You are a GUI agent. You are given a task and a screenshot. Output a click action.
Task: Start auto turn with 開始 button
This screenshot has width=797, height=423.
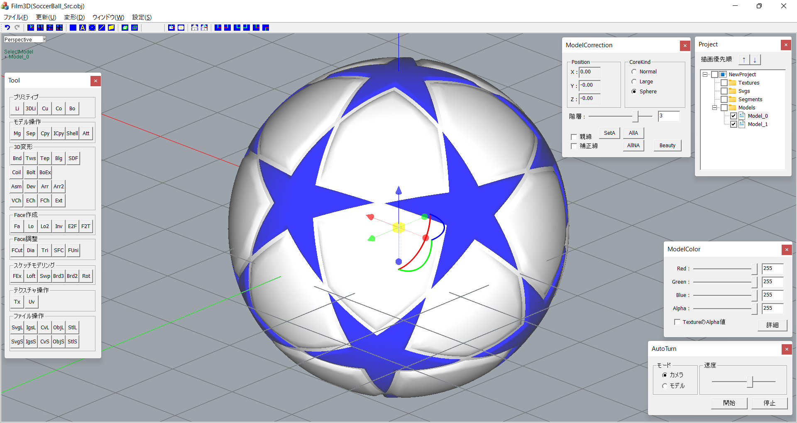click(729, 403)
